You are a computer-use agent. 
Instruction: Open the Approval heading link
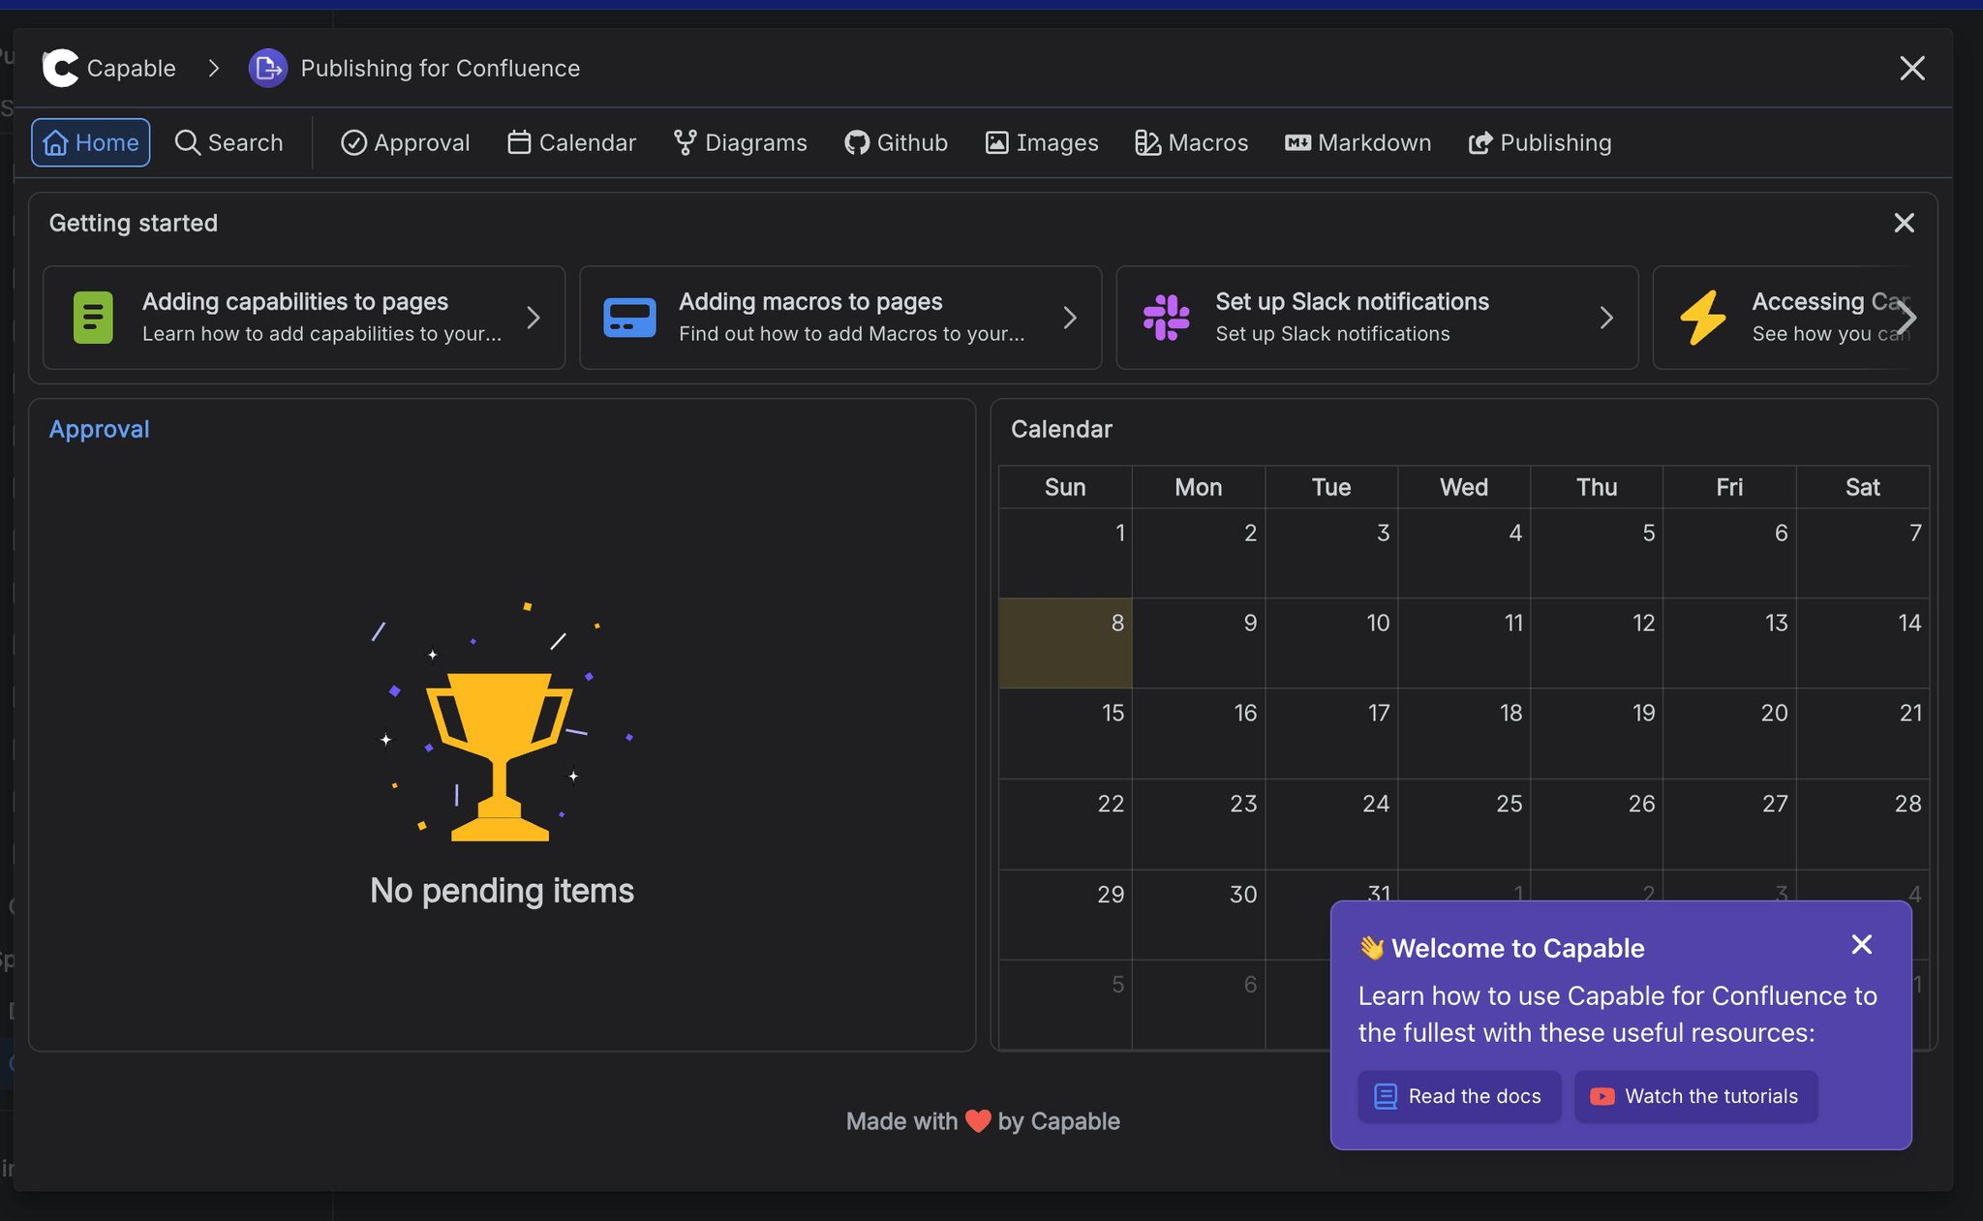coord(99,429)
